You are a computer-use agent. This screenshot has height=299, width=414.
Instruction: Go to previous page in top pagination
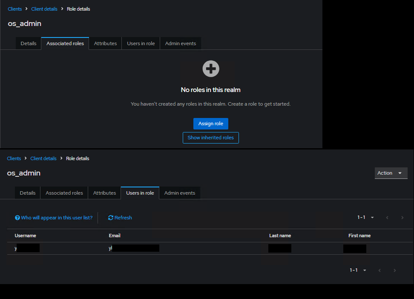point(387,218)
